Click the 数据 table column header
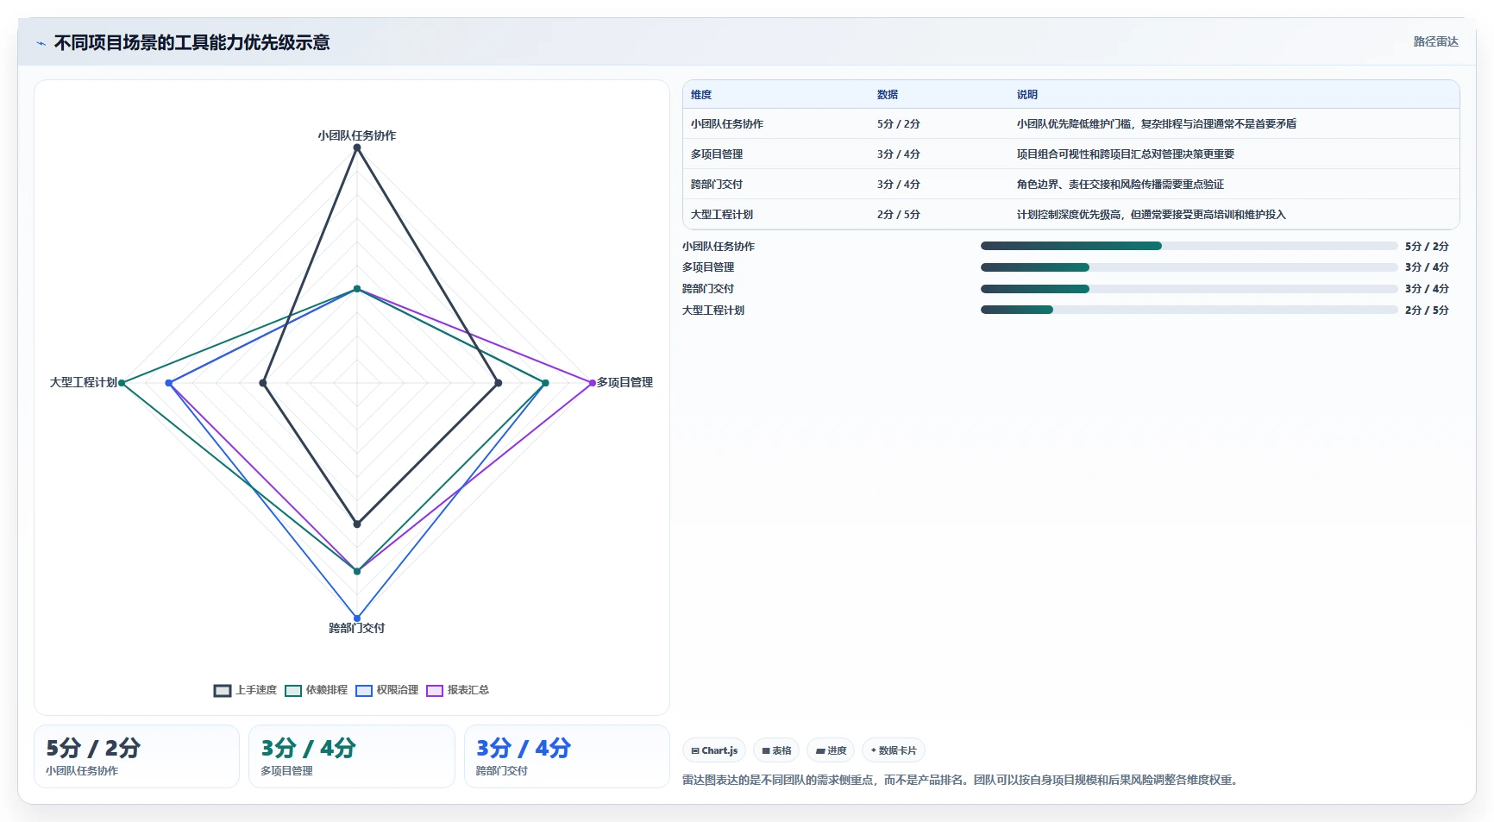The height and width of the screenshot is (822, 1494). (888, 95)
